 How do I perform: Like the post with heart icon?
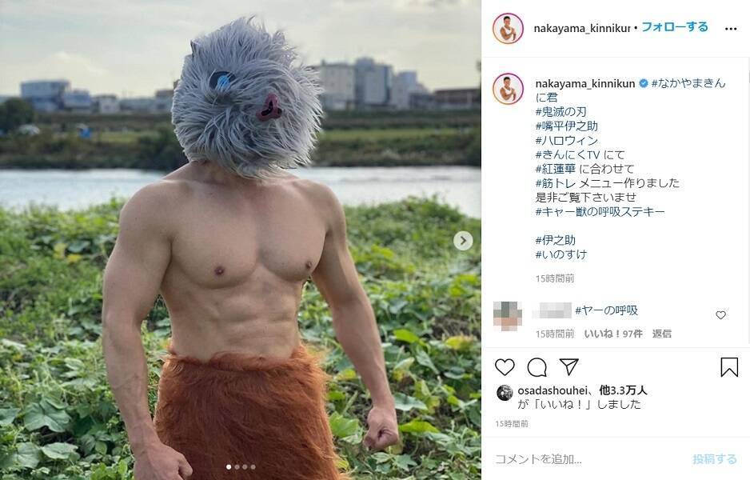point(505,367)
